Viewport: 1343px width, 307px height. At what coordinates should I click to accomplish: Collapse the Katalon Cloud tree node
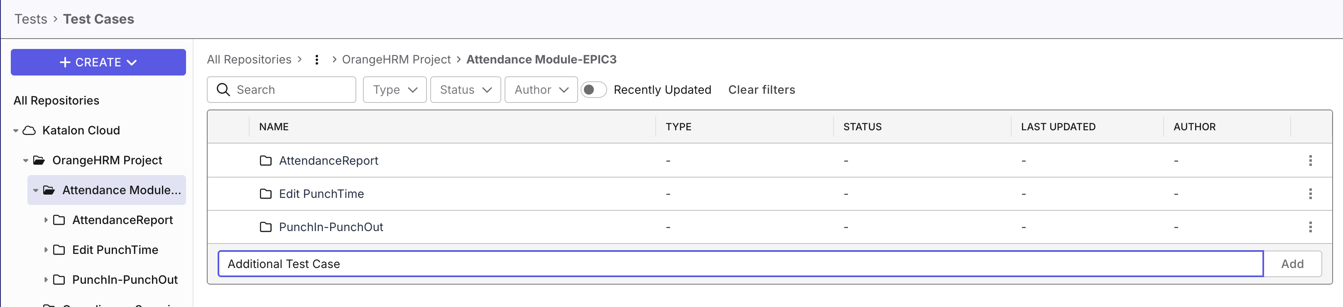[x=15, y=130]
